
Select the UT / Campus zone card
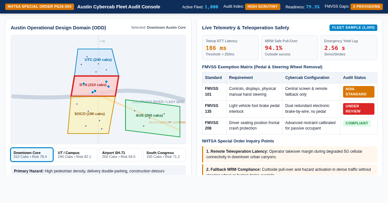(76, 155)
